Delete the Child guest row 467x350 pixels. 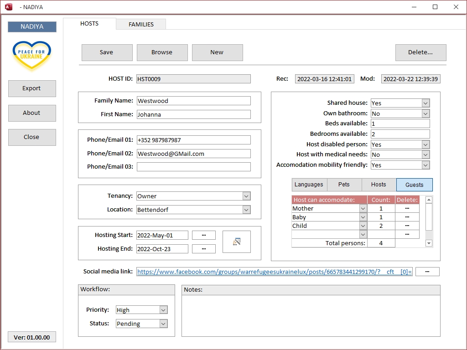coord(407,226)
